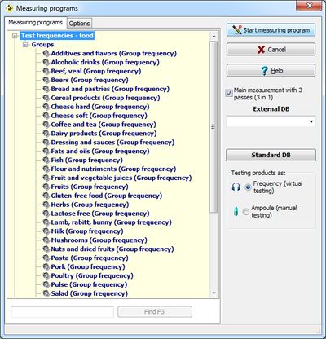Collapse the Test frequencies - food node
The width and height of the screenshot is (326, 339).
tap(15, 36)
